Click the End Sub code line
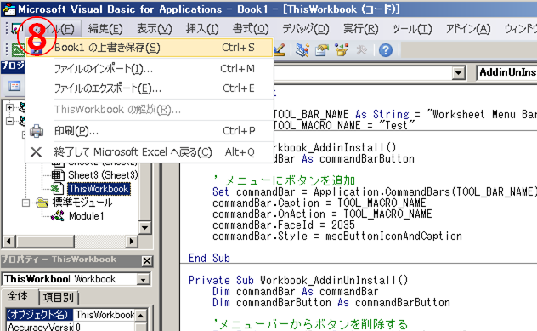 209,259
